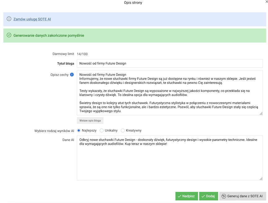This screenshot has width=268, height=203.
Task: Click the Nadpisz green button
Action: click(187, 196)
